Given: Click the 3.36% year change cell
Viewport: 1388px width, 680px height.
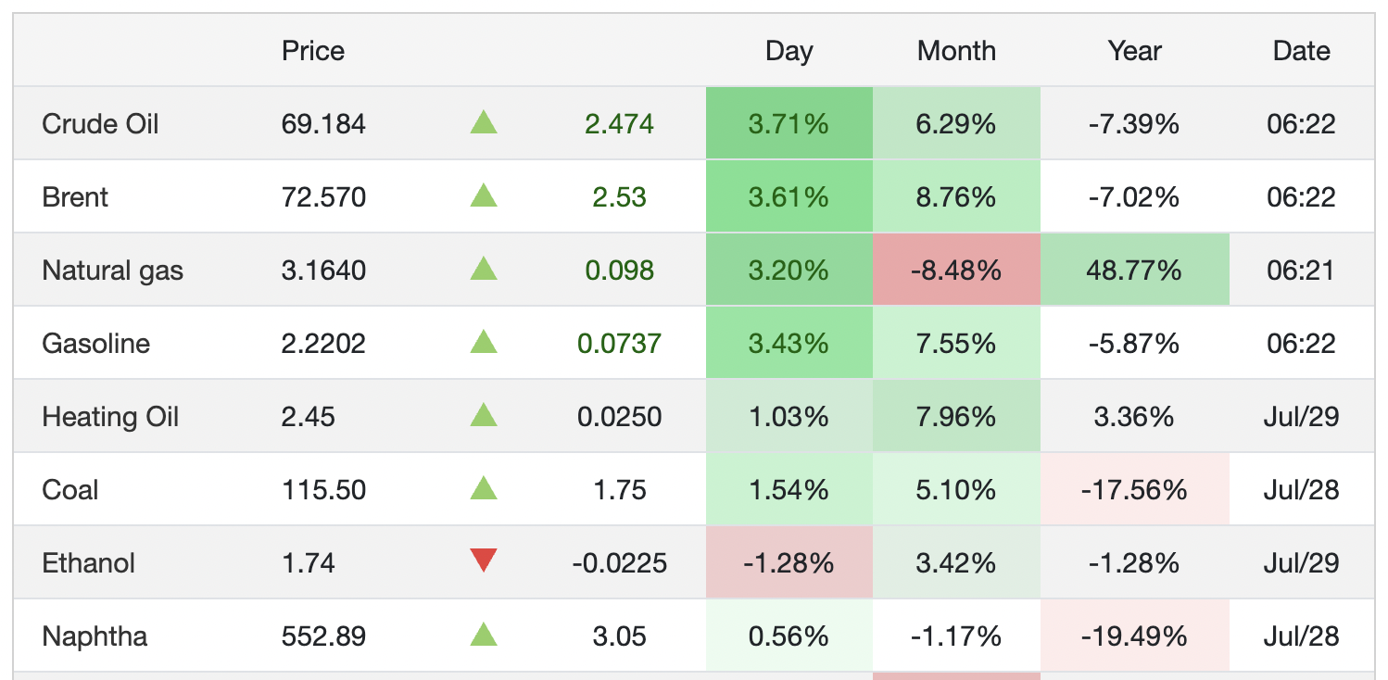Looking at the screenshot, I should (x=1135, y=416).
